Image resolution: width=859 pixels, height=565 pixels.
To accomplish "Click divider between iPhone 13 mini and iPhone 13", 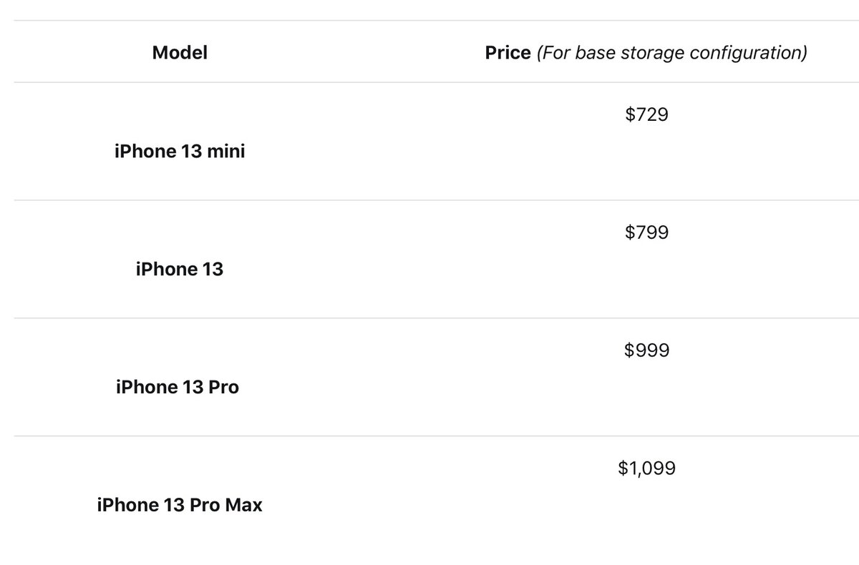I will point(429,200).
